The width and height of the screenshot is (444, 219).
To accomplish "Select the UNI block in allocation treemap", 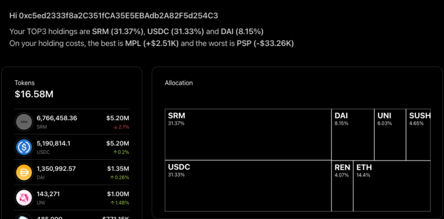I will 390,134.
